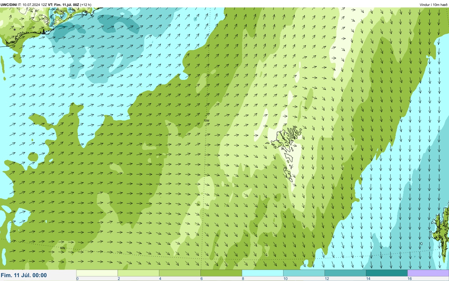Click the legend value "6"
The width and height of the screenshot is (449, 281).
click(202, 279)
